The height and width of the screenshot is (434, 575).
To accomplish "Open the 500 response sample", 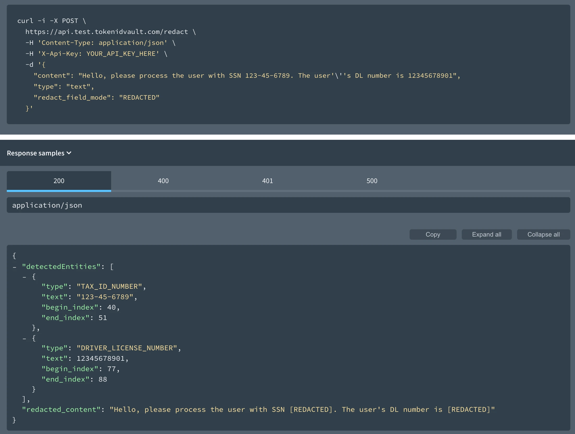I will [372, 180].
